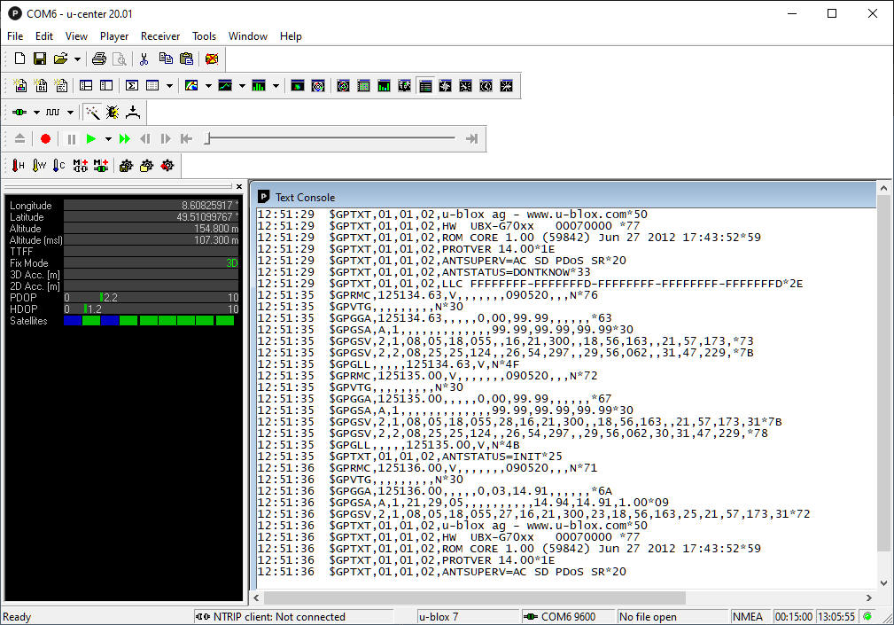Click the Hotstart 'H' thermometer icon
The height and width of the screenshot is (625, 894).
18,166
